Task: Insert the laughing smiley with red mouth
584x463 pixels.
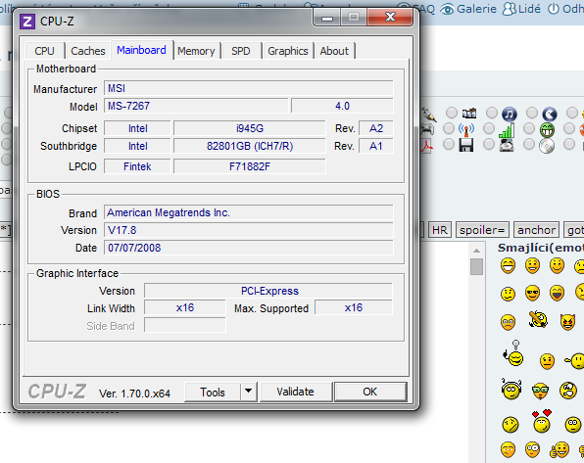Action: pyautogui.click(x=558, y=294)
